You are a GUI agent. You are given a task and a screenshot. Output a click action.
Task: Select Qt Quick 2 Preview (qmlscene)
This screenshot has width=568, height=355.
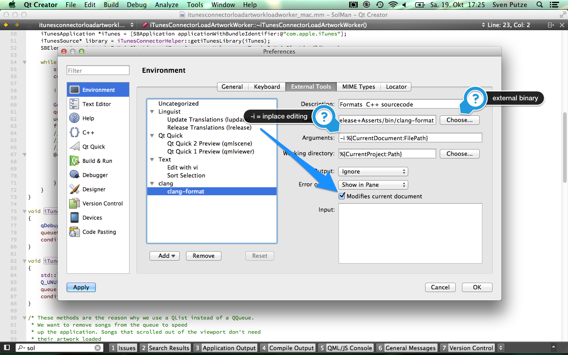[209, 143]
